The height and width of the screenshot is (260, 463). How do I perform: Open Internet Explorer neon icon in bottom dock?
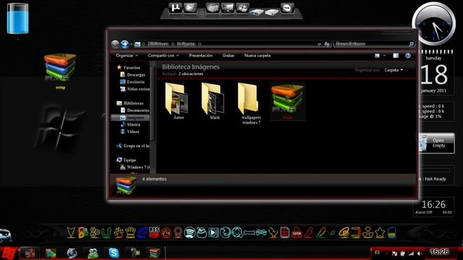point(143,233)
